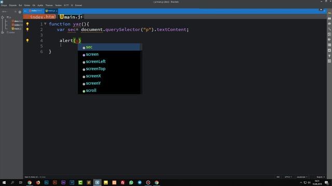Open the working files dropdown in sidebar header

(x=5, y=12)
